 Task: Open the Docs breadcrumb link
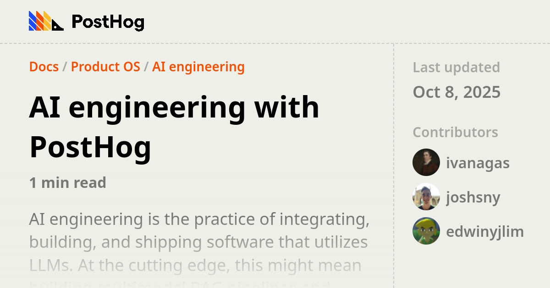[x=44, y=67]
